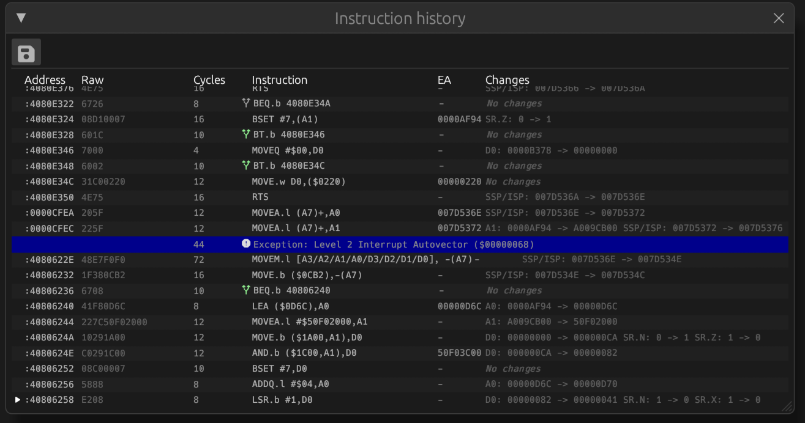Click the Instruction column header

click(280, 79)
